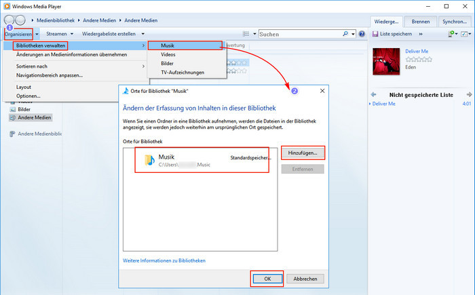Image resolution: width=475 pixels, height=295 pixels.
Task: Open the list options icon with green mark
Action: point(453,34)
